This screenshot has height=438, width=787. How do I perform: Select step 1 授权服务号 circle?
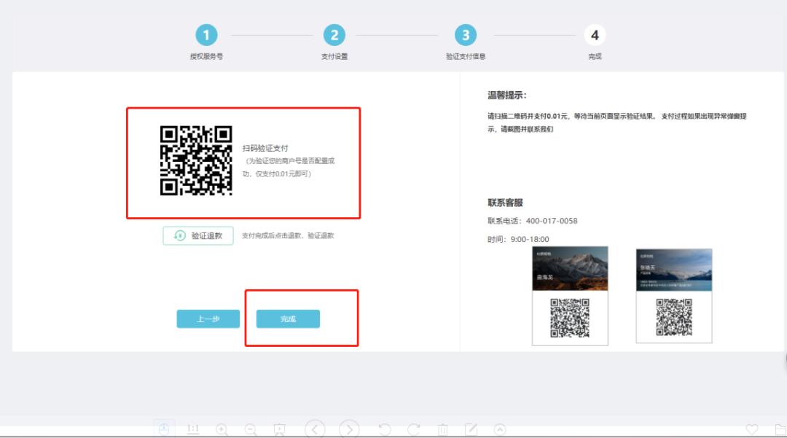tap(206, 35)
